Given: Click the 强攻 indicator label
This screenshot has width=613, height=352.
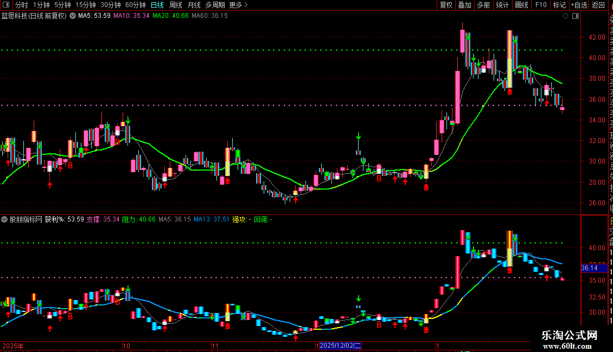Looking at the screenshot, I should 241,219.
